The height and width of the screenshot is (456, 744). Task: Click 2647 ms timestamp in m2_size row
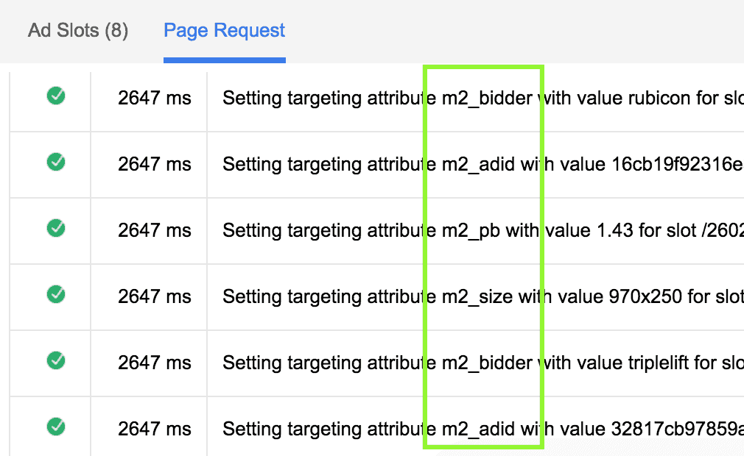tap(154, 296)
